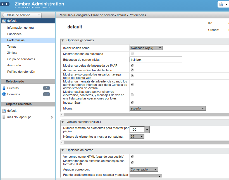Toggle Mostrar cadena de búsqueda checkbox
Screen dimensions: 229x180
coord(132,53)
